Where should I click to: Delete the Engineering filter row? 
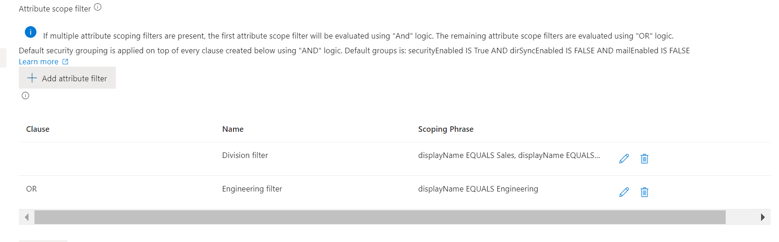click(644, 192)
